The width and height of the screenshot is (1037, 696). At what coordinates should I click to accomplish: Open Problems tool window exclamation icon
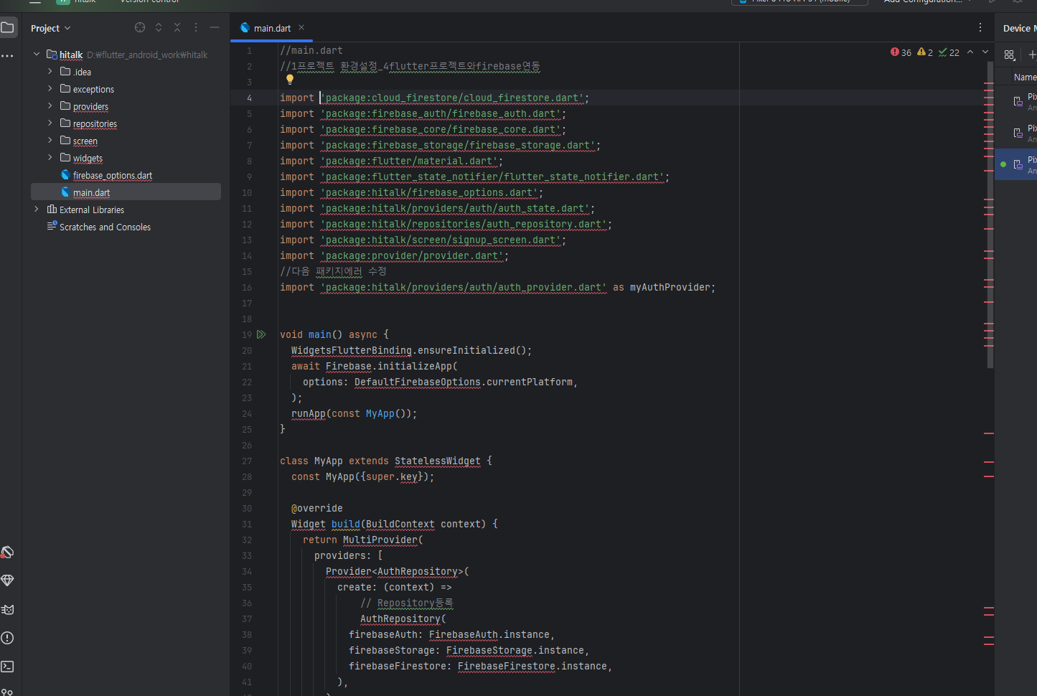tap(7, 638)
